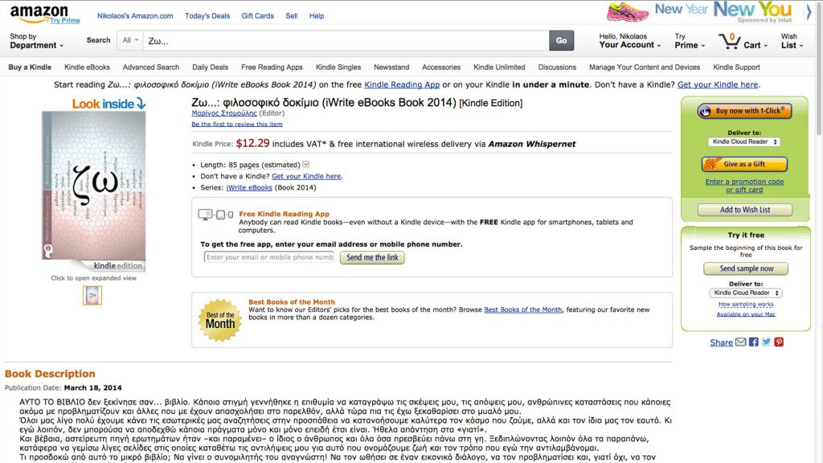The image size is (823, 463).
Task: Click the running shoe ad image
Action: click(x=628, y=12)
